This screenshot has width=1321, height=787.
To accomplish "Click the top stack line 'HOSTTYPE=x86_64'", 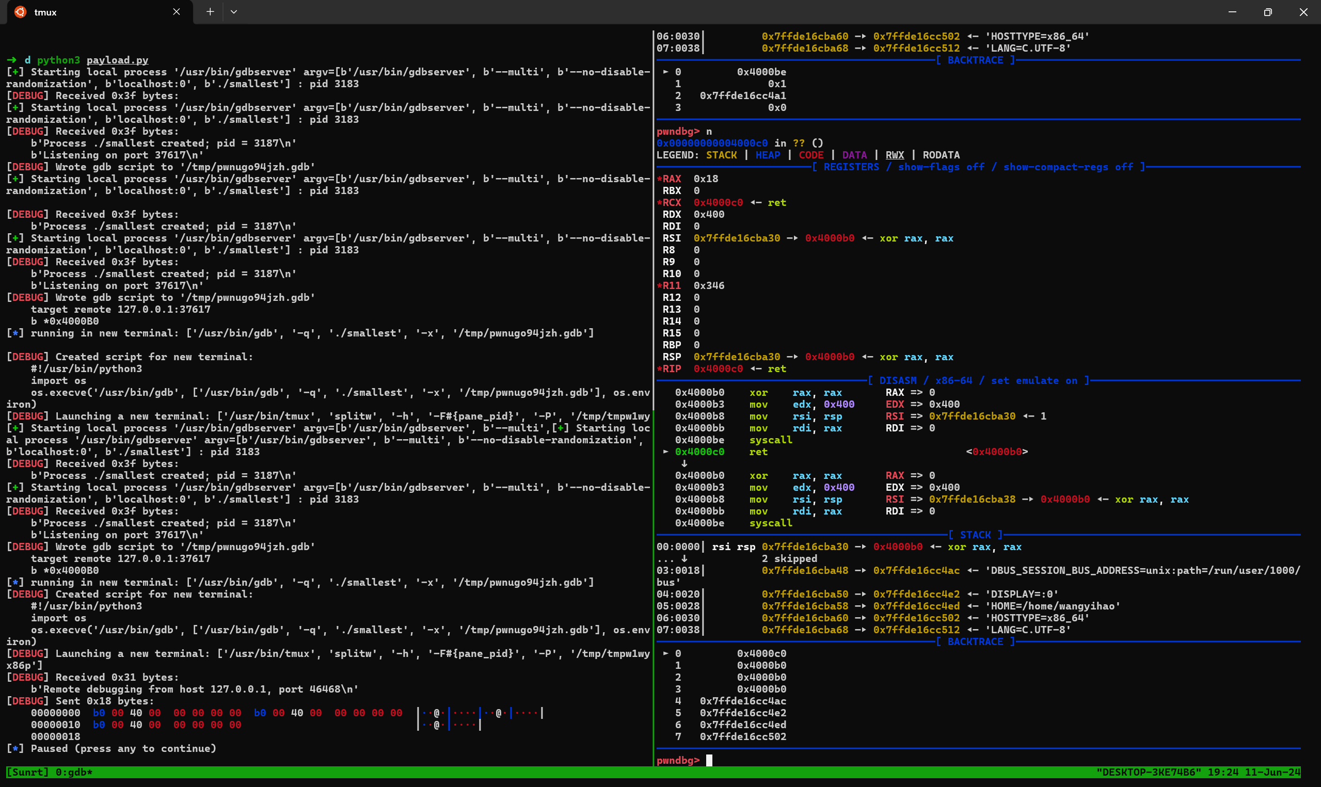I will click(x=1037, y=36).
